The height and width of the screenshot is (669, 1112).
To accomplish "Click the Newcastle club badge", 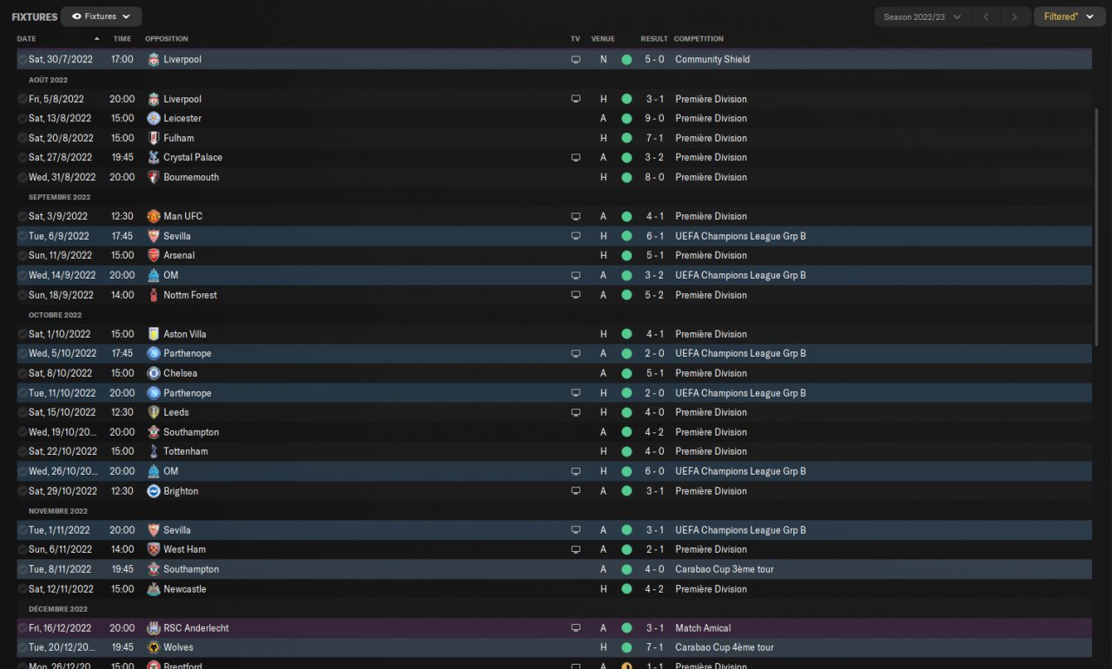I will [153, 589].
